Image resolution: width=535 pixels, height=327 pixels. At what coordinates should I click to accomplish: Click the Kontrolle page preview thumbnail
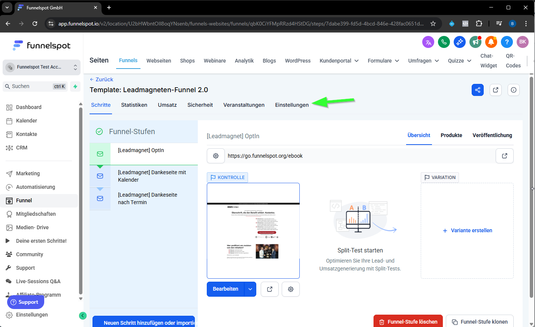click(x=253, y=231)
